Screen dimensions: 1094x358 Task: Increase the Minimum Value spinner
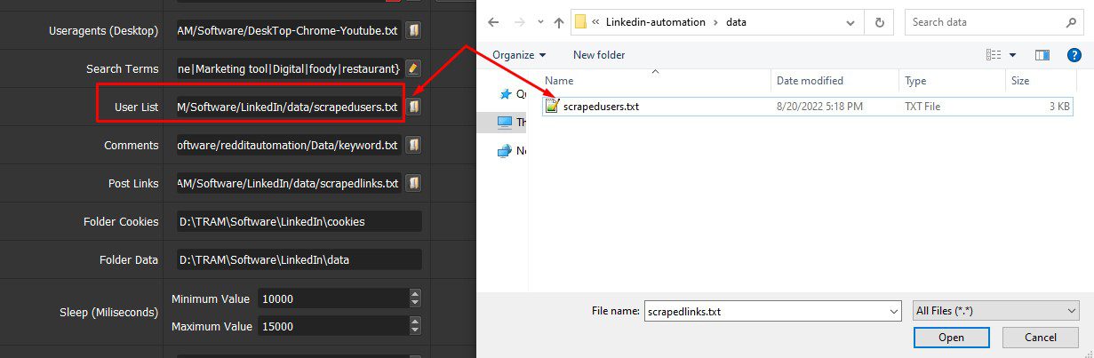point(415,294)
